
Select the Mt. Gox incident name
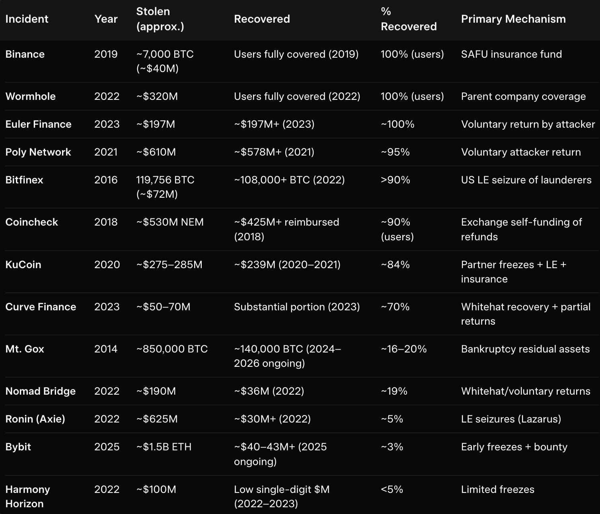coord(25,349)
